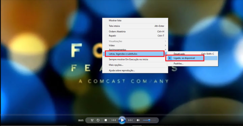243x126 pixels.
Task: Toggle the repeat icon in playback bar
Action: pyautogui.click(x=98, y=120)
